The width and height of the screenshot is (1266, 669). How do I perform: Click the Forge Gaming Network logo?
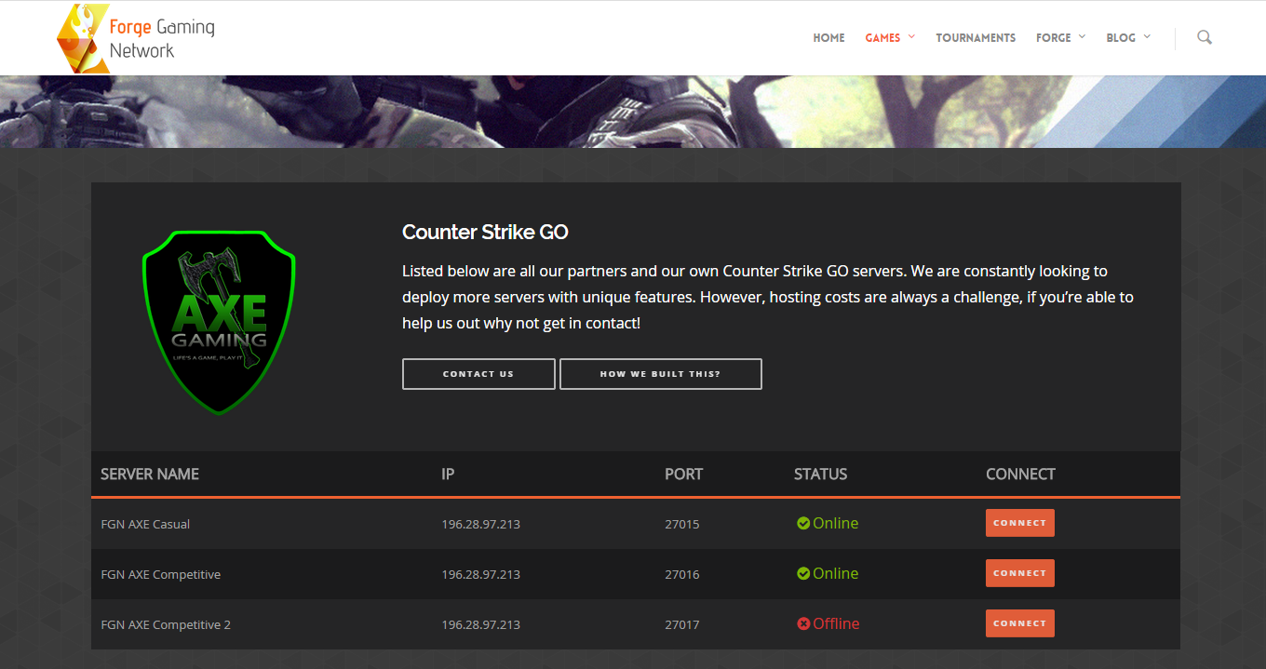[x=136, y=38]
